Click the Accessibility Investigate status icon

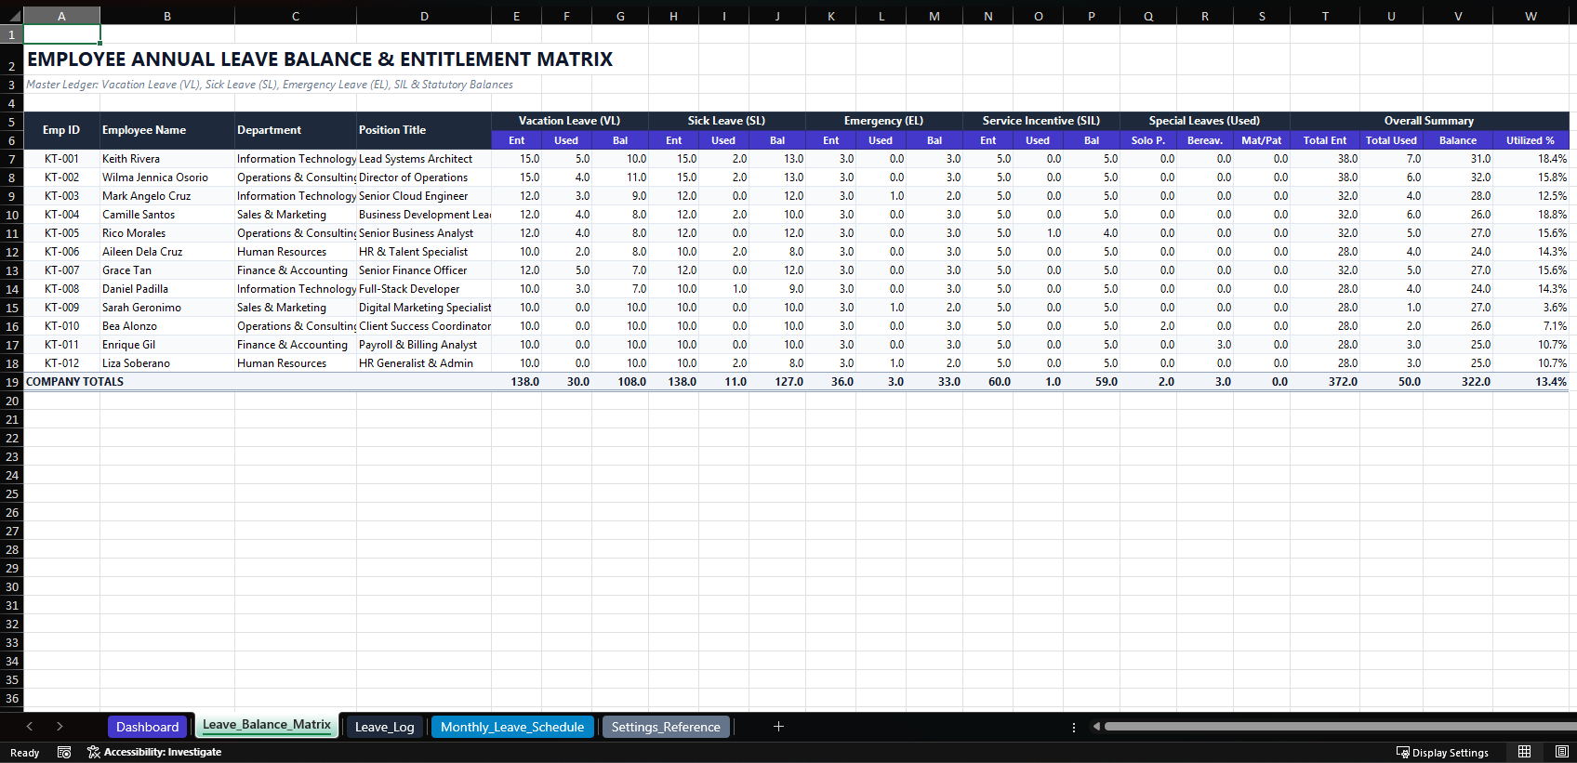point(154,752)
